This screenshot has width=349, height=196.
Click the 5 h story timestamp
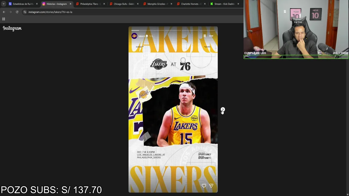(151, 36)
